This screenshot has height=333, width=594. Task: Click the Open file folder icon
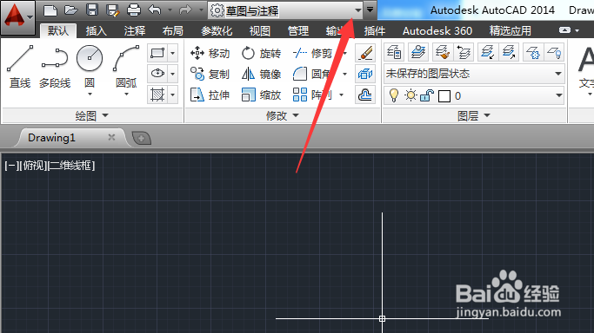coord(70,10)
